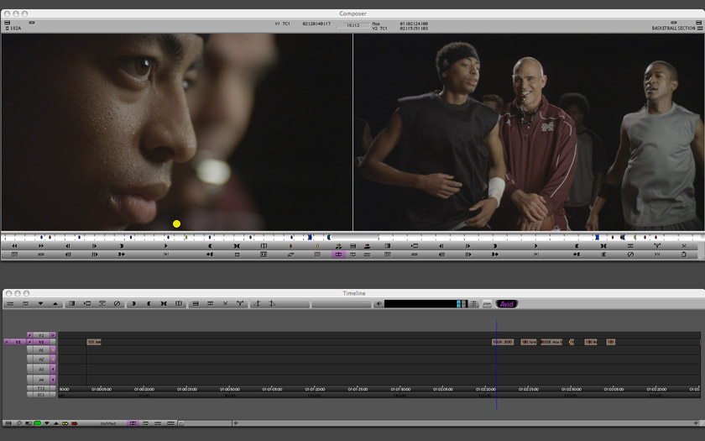Open the timeline Fast Menu at bottom left
This screenshot has height=441, width=705.
click(x=8, y=423)
